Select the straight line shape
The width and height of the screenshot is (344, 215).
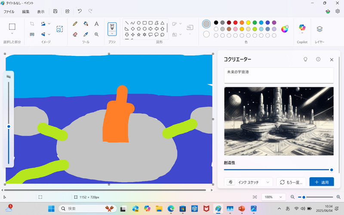(127, 23)
